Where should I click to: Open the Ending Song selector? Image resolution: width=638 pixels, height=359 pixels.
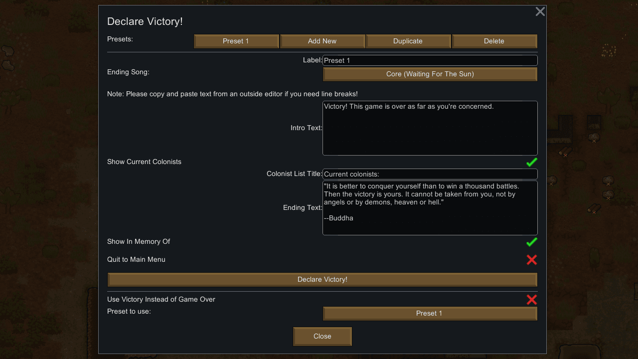430,74
